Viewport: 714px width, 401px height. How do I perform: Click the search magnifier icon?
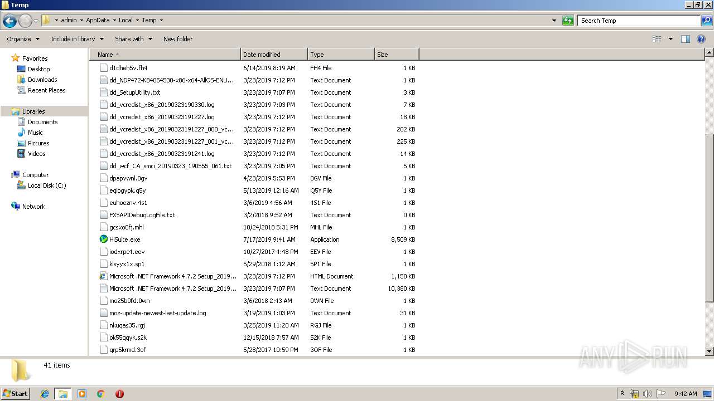click(x=707, y=21)
